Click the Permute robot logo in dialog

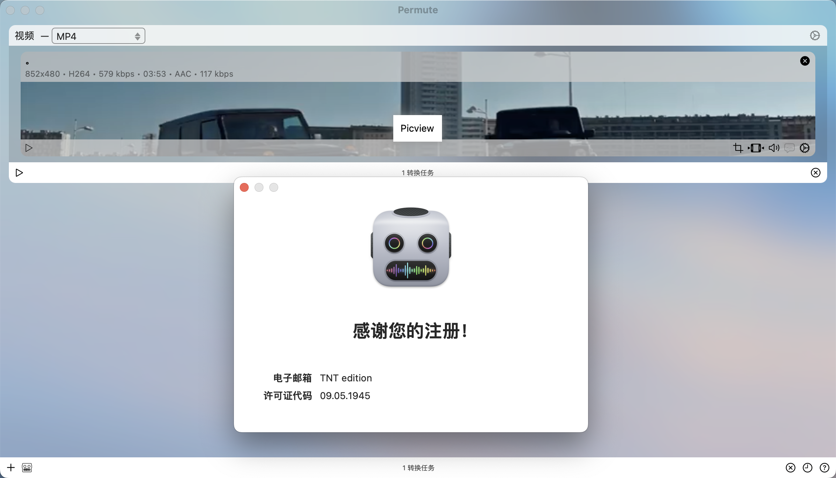pyautogui.click(x=411, y=247)
